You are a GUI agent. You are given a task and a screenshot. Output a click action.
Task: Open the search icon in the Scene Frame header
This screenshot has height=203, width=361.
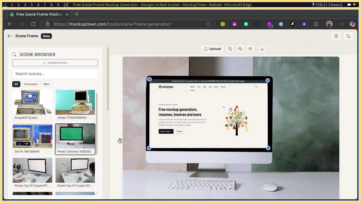coord(348,36)
